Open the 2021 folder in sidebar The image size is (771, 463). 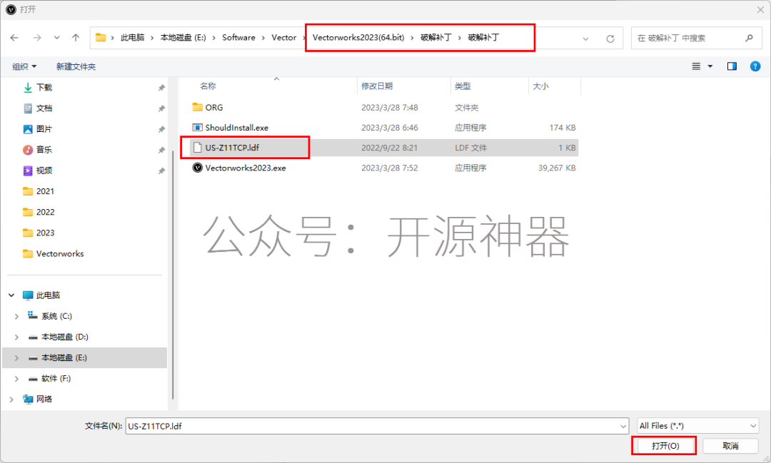tap(45, 191)
